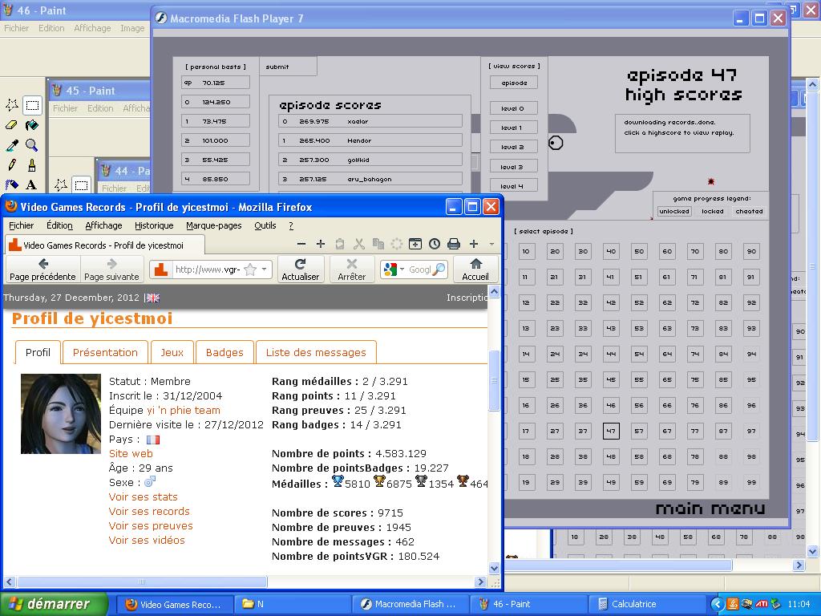Pick the color picker eyedropper tool
This screenshot has height=616, width=821.
[x=12, y=145]
